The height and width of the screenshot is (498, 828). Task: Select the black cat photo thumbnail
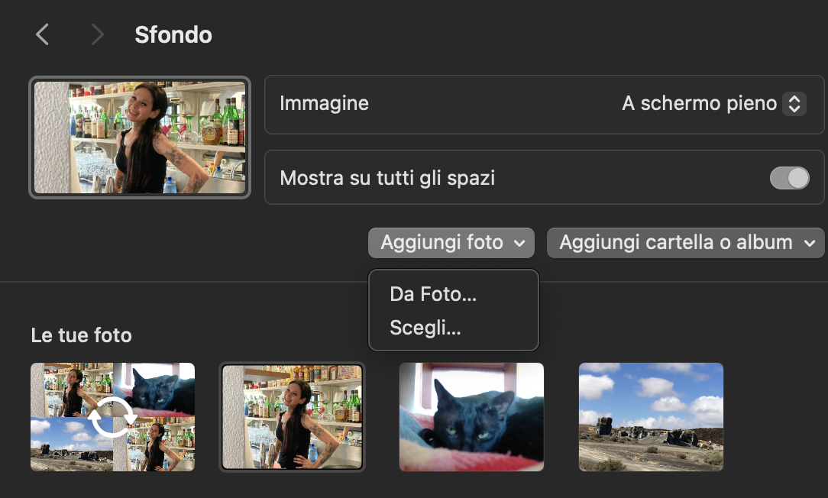471,417
